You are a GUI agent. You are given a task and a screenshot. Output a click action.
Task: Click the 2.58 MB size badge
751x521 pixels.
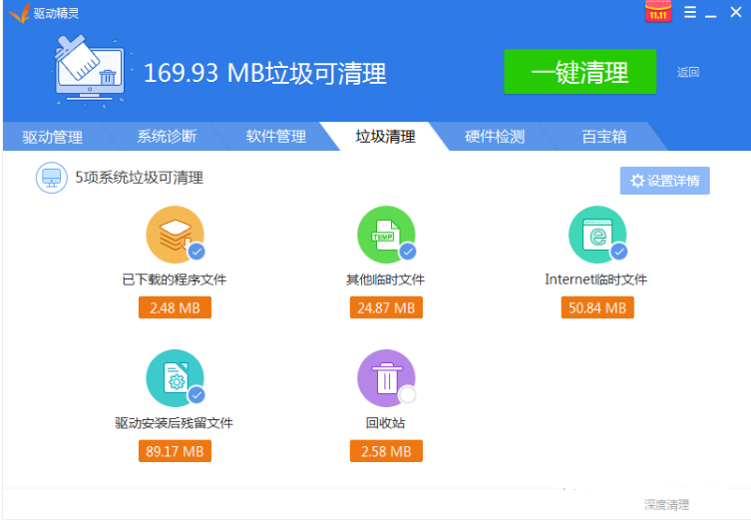point(386,451)
